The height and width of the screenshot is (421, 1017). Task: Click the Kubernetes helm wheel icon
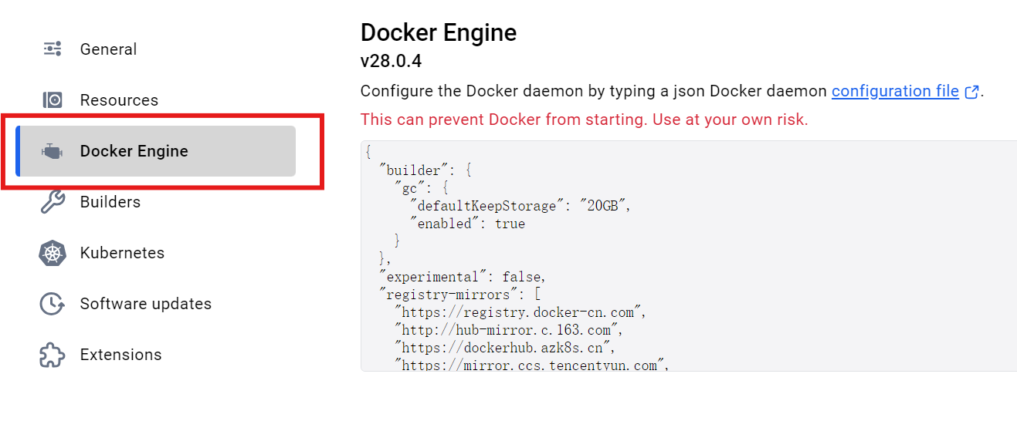click(x=53, y=253)
